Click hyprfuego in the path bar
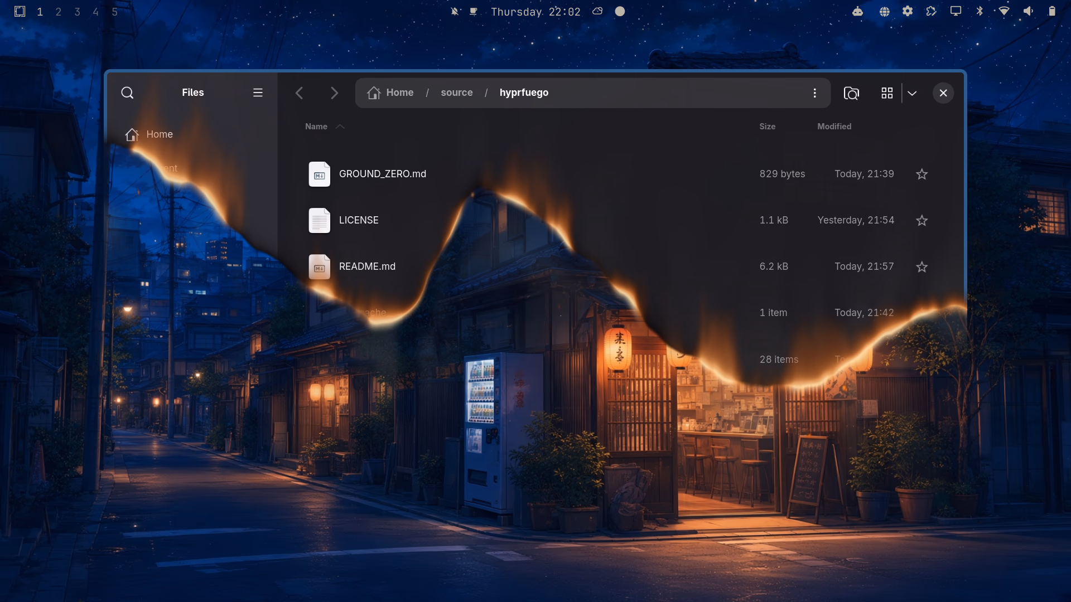This screenshot has width=1071, height=602. click(x=524, y=93)
